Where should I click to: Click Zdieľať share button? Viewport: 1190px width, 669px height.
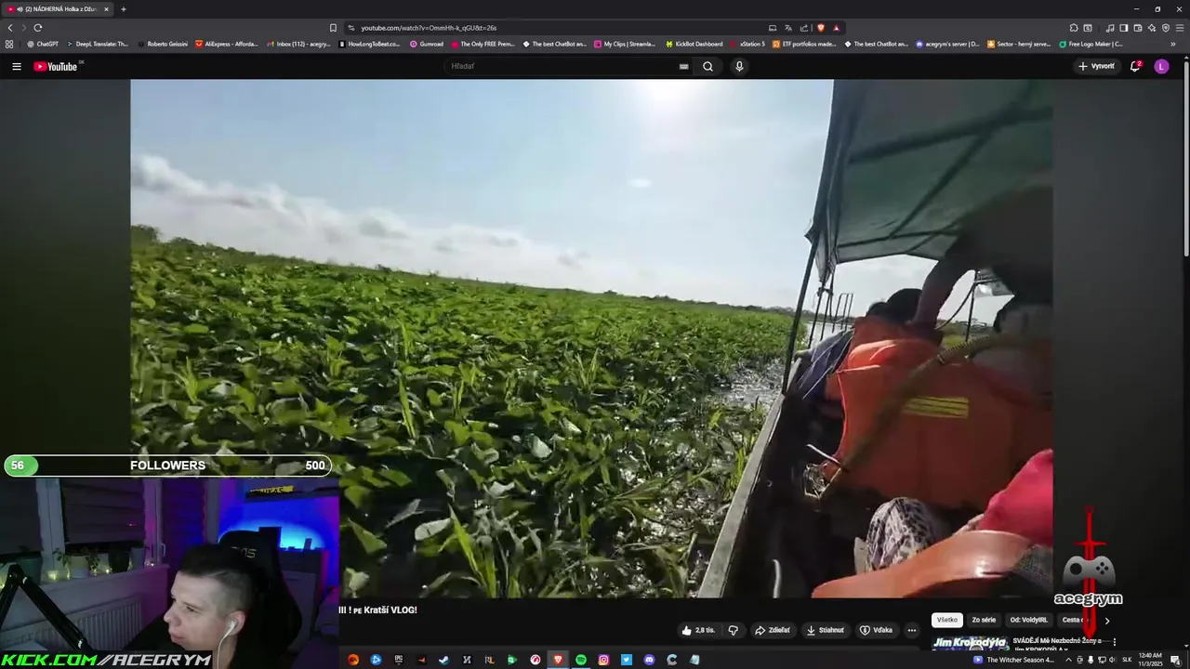[x=773, y=630]
